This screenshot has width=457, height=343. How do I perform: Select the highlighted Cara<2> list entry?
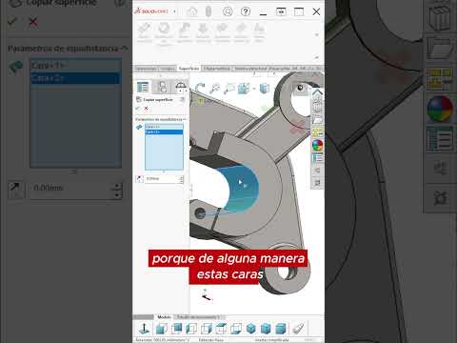[164, 131]
